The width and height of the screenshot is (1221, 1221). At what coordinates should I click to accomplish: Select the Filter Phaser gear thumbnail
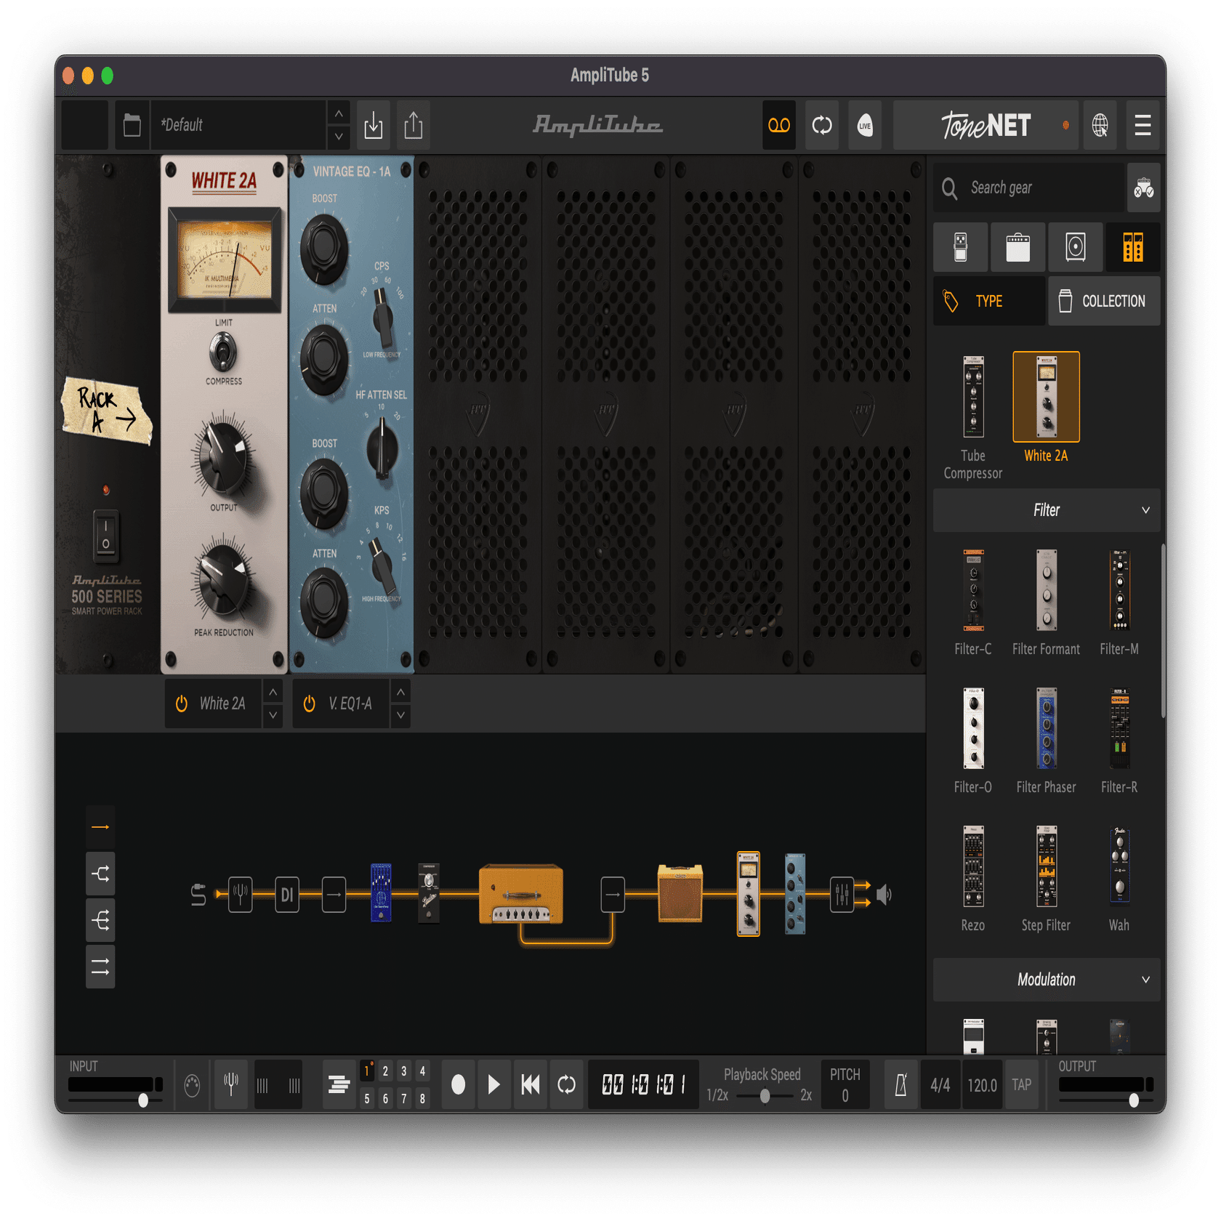pos(1046,727)
